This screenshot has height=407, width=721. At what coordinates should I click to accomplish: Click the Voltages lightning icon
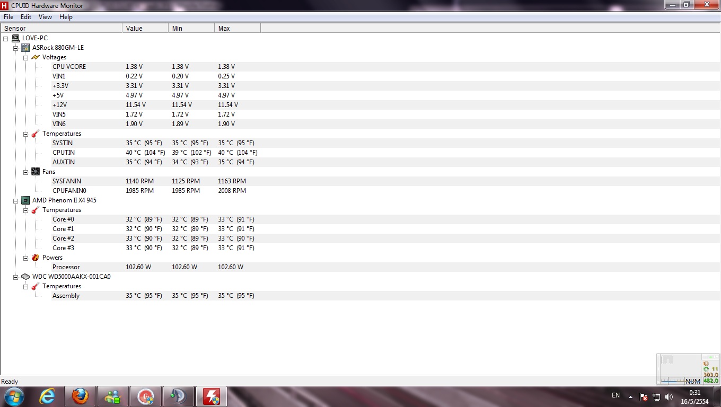point(36,57)
